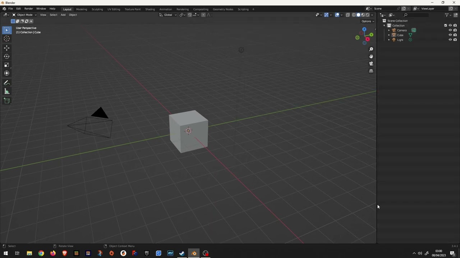Switch to wireframe viewport shading
The width and height of the screenshot is (460, 258).
point(354,15)
